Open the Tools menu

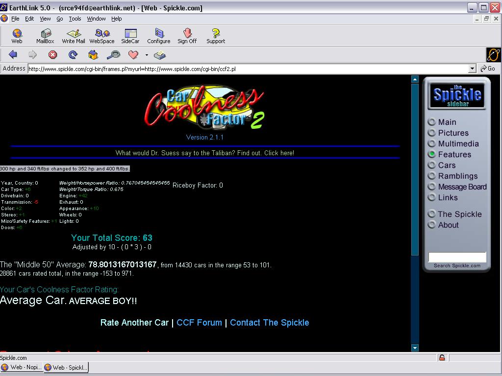pos(75,19)
